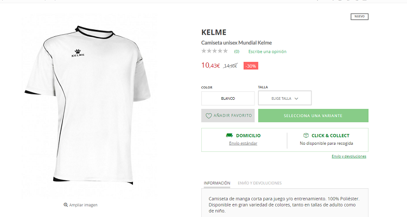
Task: Click the red -30% discount badge
Action: coord(251,66)
